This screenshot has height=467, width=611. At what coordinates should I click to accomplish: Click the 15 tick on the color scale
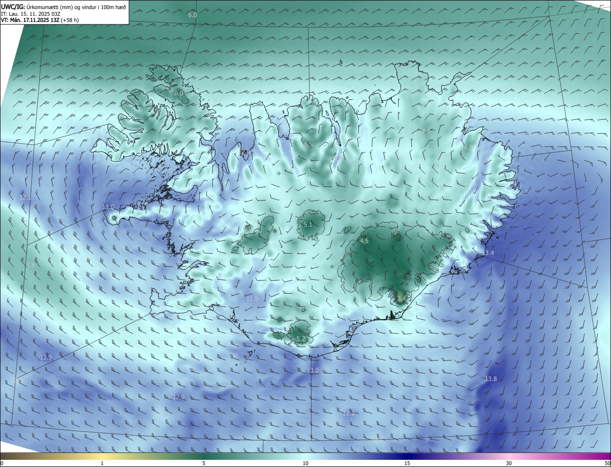tap(407, 463)
